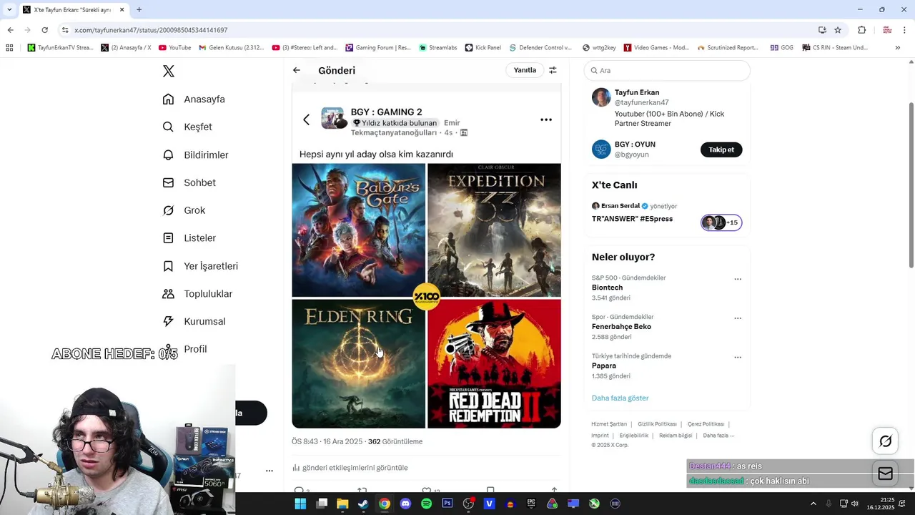Open the X logo home link
Screen dimensions: 915x515
[x=169, y=71]
